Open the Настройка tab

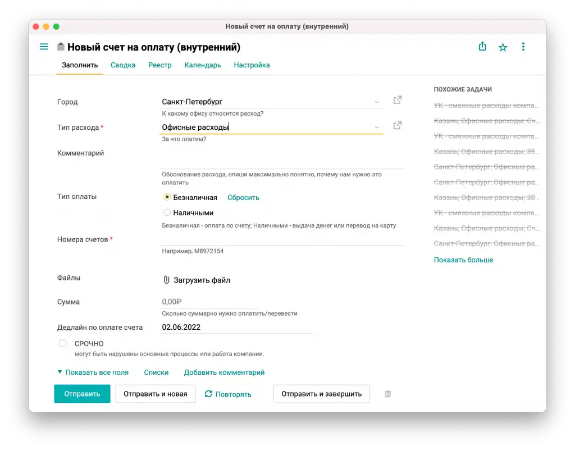click(x=252, y=65)
